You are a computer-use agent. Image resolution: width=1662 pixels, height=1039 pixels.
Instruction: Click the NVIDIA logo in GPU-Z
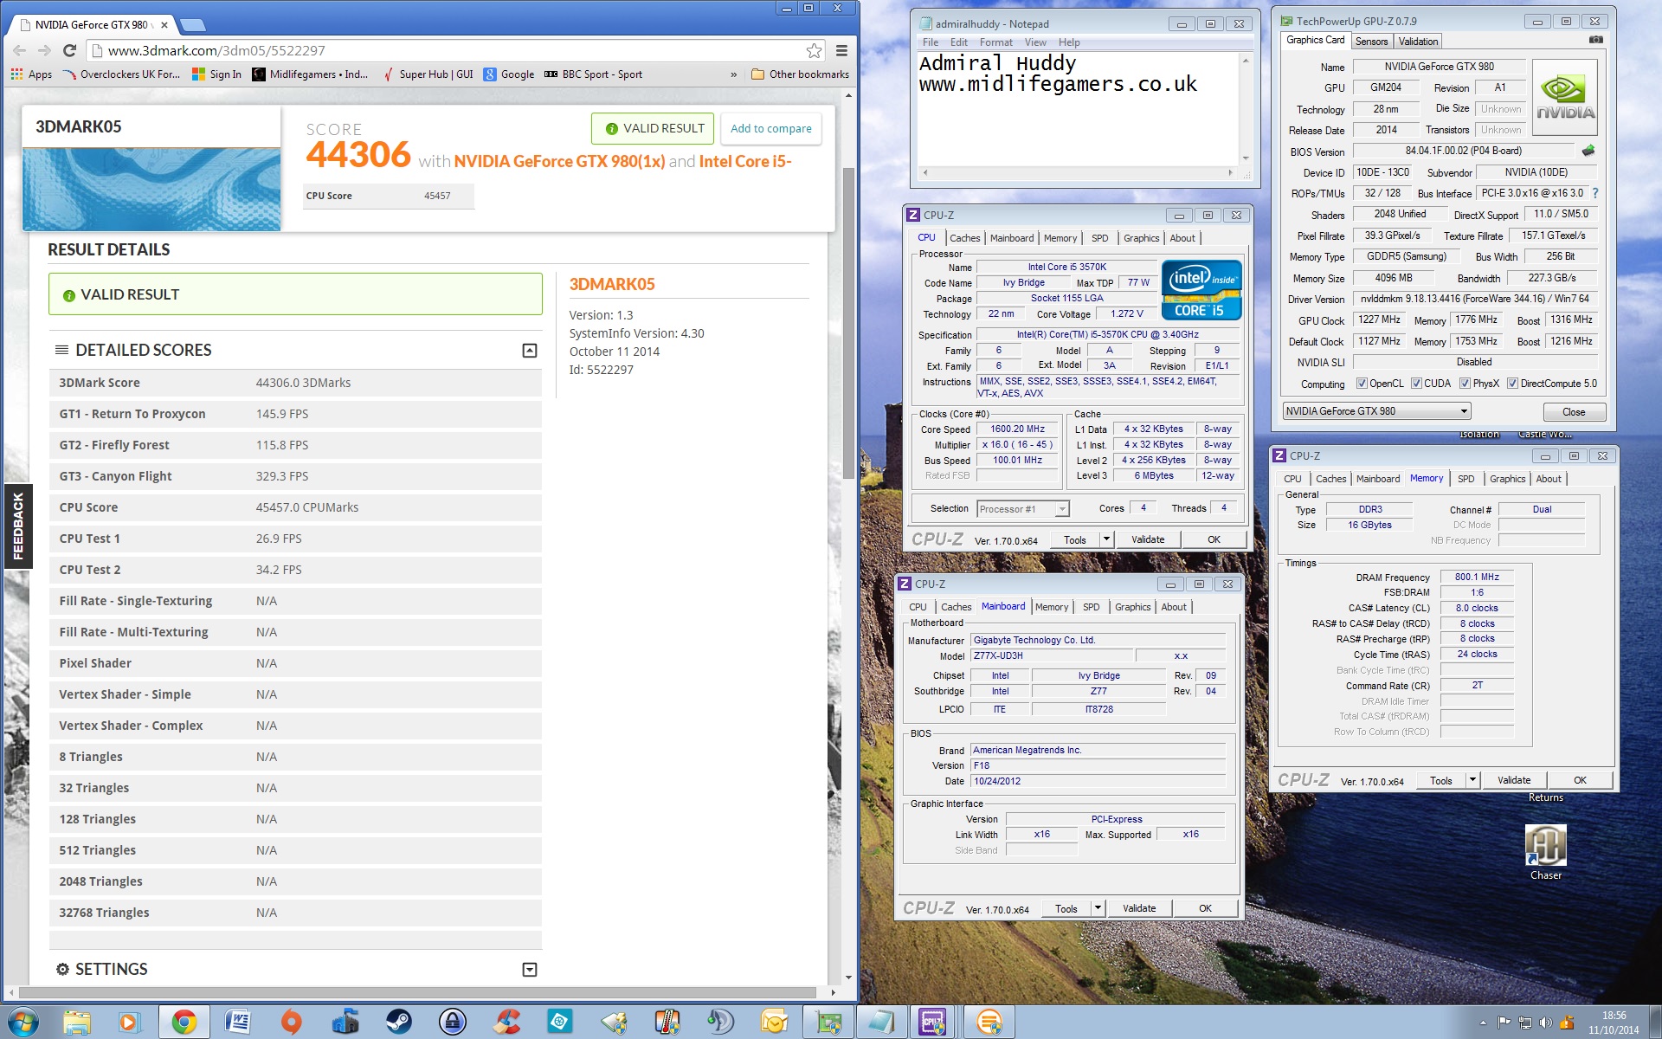1565,98
